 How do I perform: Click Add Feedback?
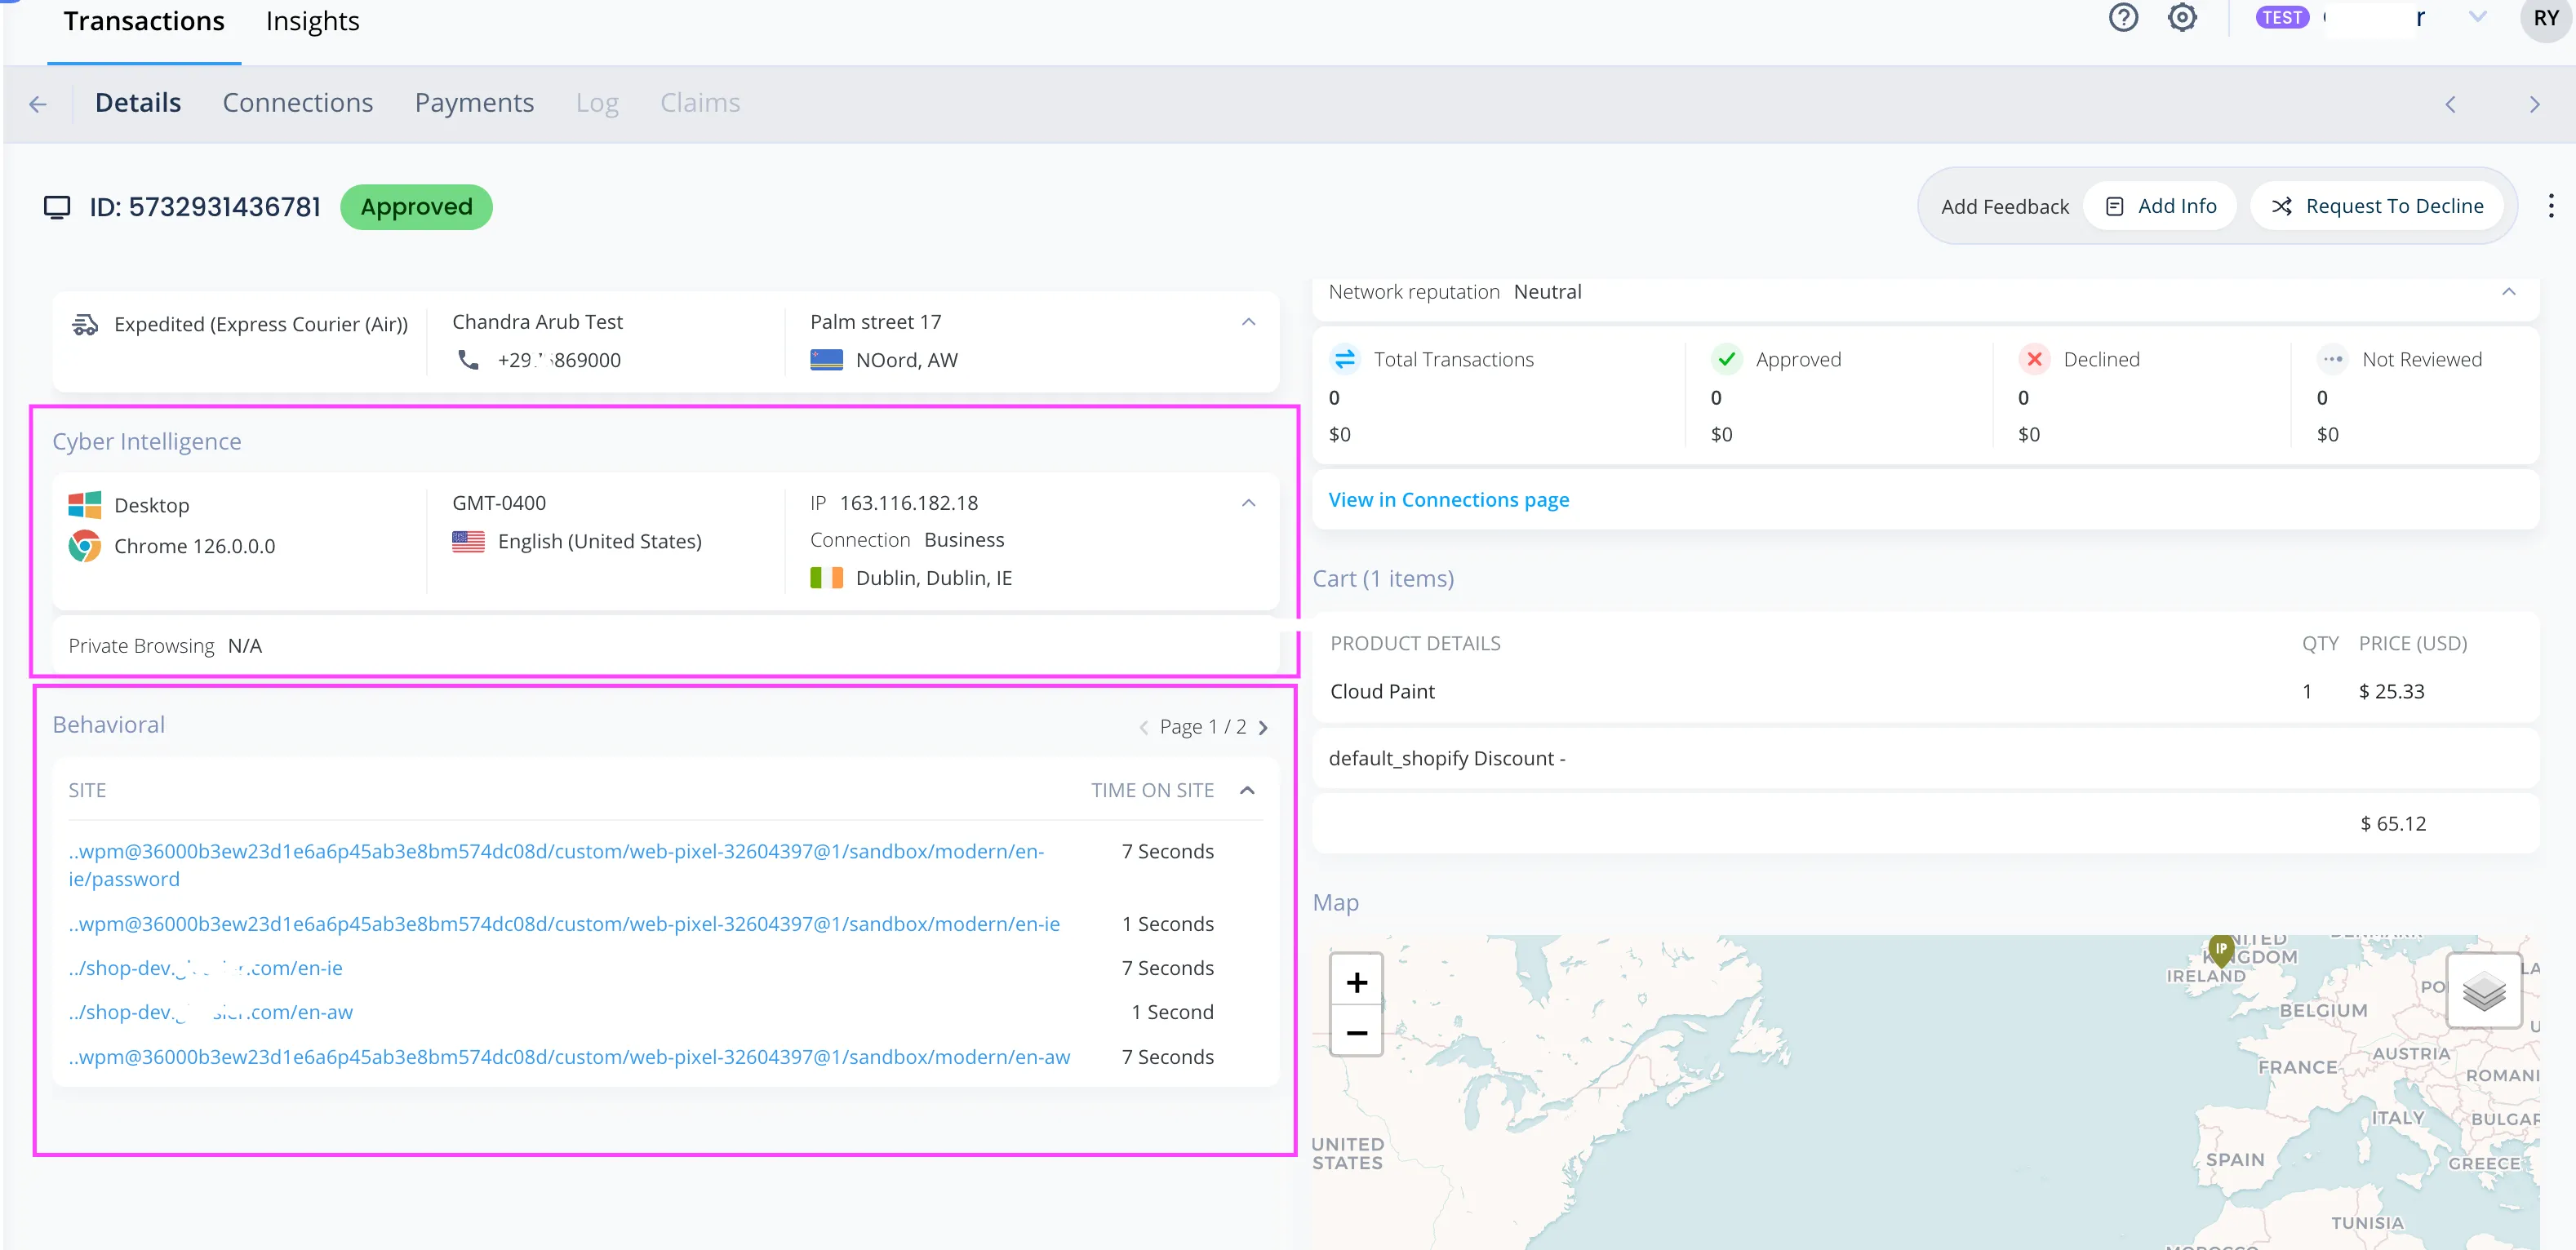tap(2004, 207)
